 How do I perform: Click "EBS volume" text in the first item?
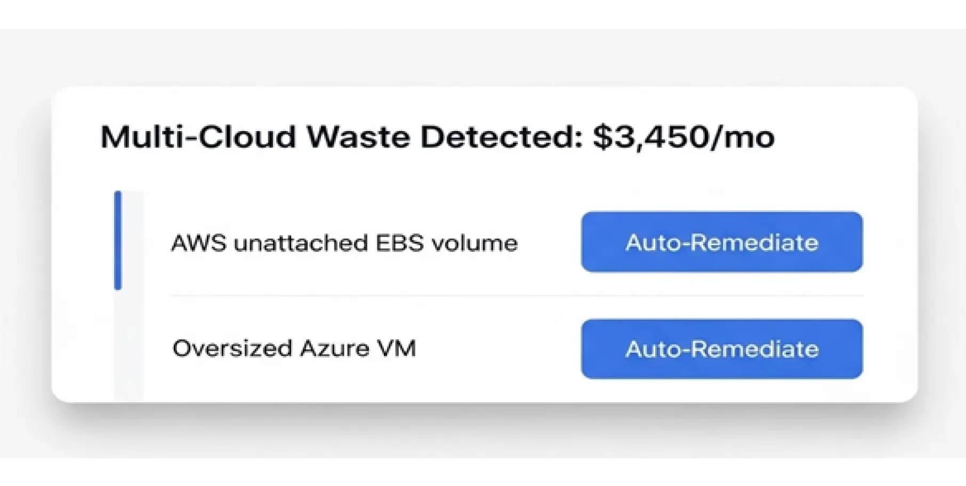pos(446,243)
